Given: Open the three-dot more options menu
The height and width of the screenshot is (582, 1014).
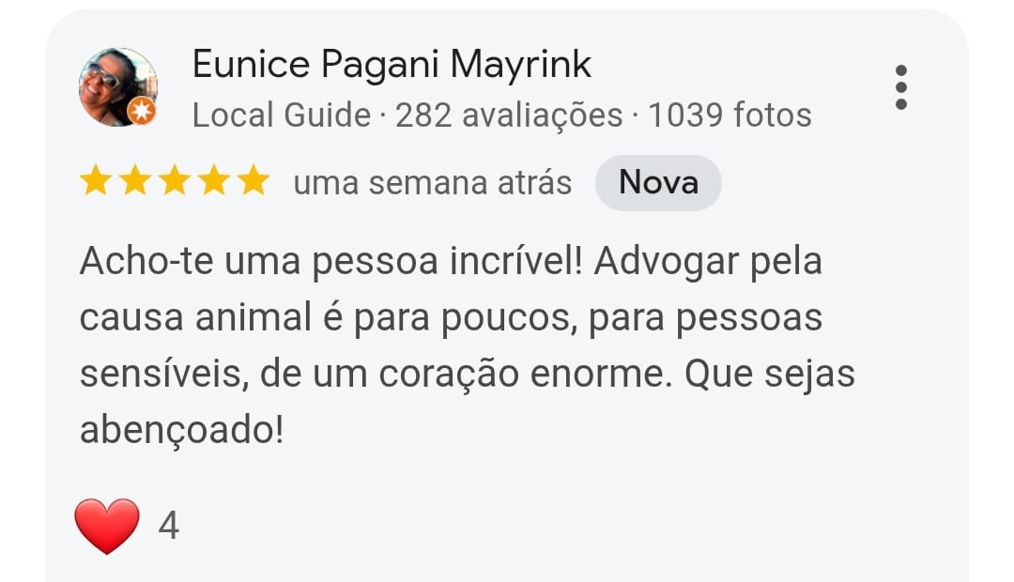Looking at the screenshot, I should pyautogui.click(x=900, y=87).
